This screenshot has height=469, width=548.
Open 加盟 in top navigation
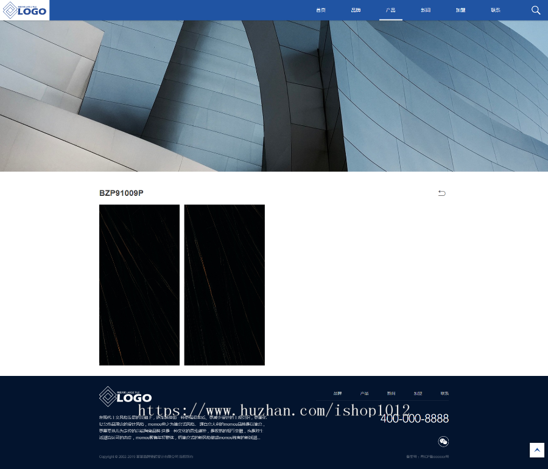[x=461, y=10]
